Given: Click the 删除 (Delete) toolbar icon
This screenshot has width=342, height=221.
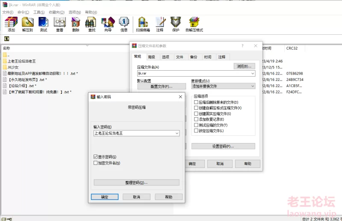Looking at the screenshot, I should click(76, 24).
